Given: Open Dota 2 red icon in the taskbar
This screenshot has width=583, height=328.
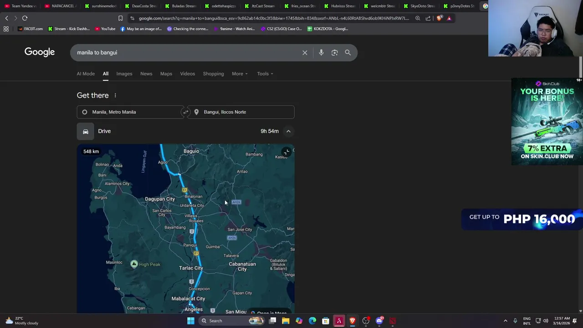Looking at the screenshot, I should [x=393, y=321].
